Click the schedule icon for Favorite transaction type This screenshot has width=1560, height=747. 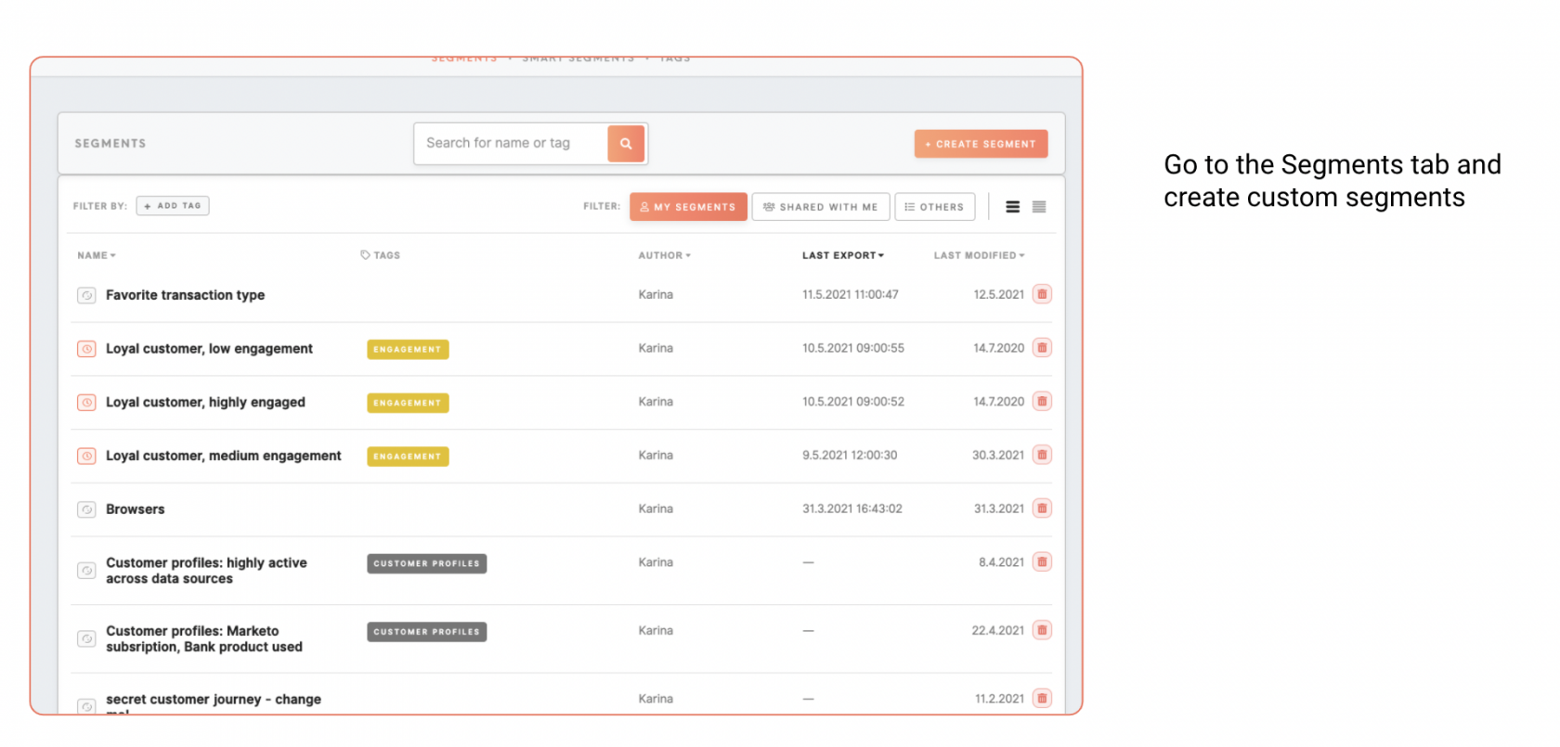click(x=86, y=295)
